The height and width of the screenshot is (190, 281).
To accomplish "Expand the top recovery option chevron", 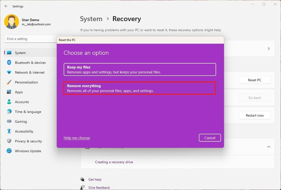I will [269, 49].
